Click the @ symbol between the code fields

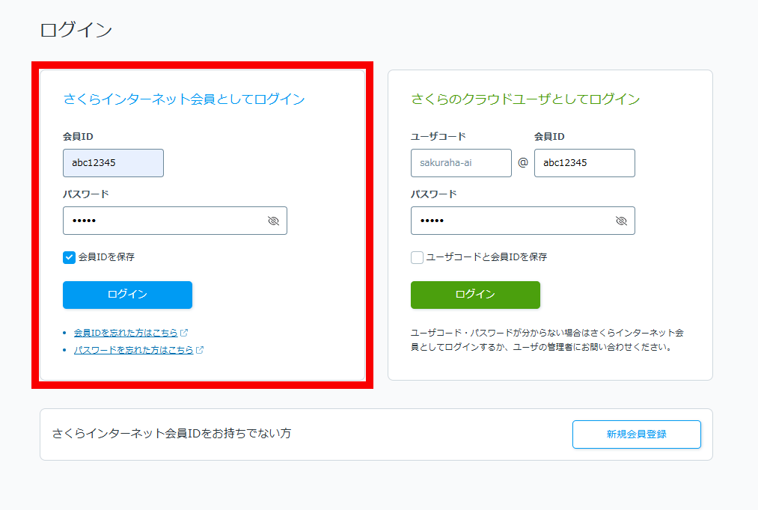pos(522,163)
